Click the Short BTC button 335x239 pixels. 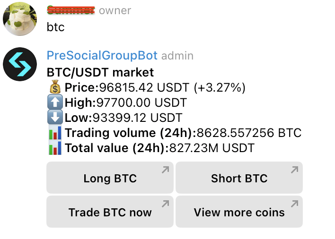[x=239, y=178]
